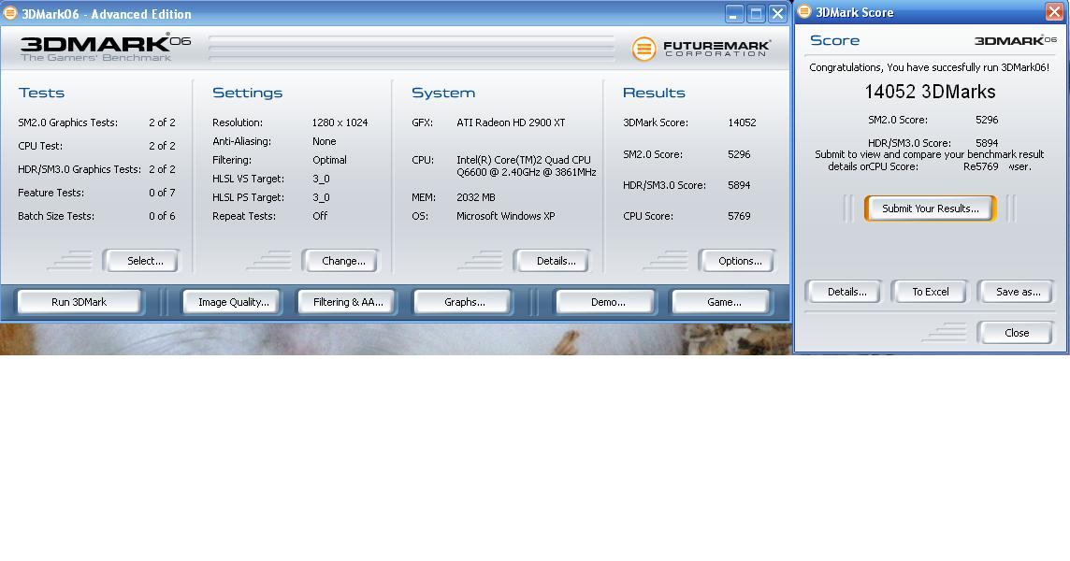The height and width of the screenshot is (561, 1070).
Task: Click Batch Size Tests count 0 of 6
Action: coord(162,216)
